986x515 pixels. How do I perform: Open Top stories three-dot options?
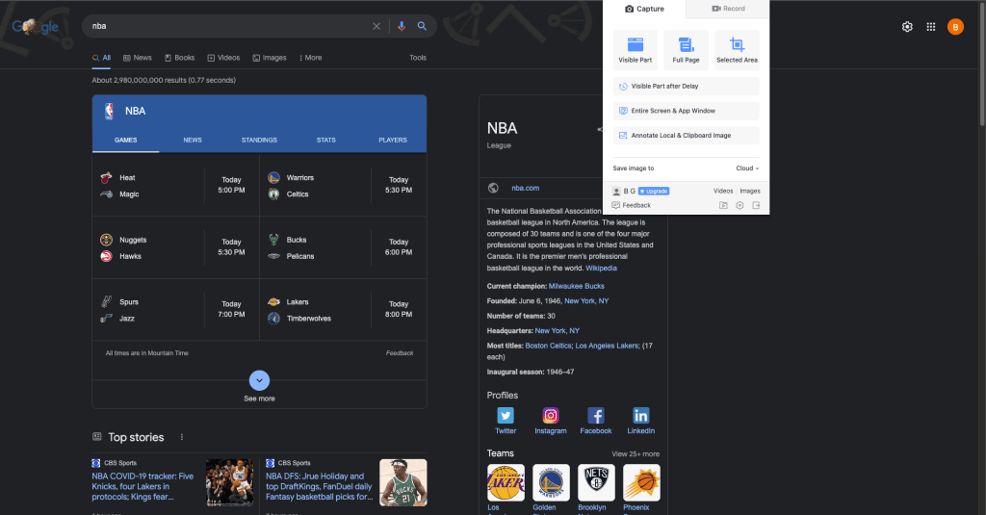click(182, 437)
